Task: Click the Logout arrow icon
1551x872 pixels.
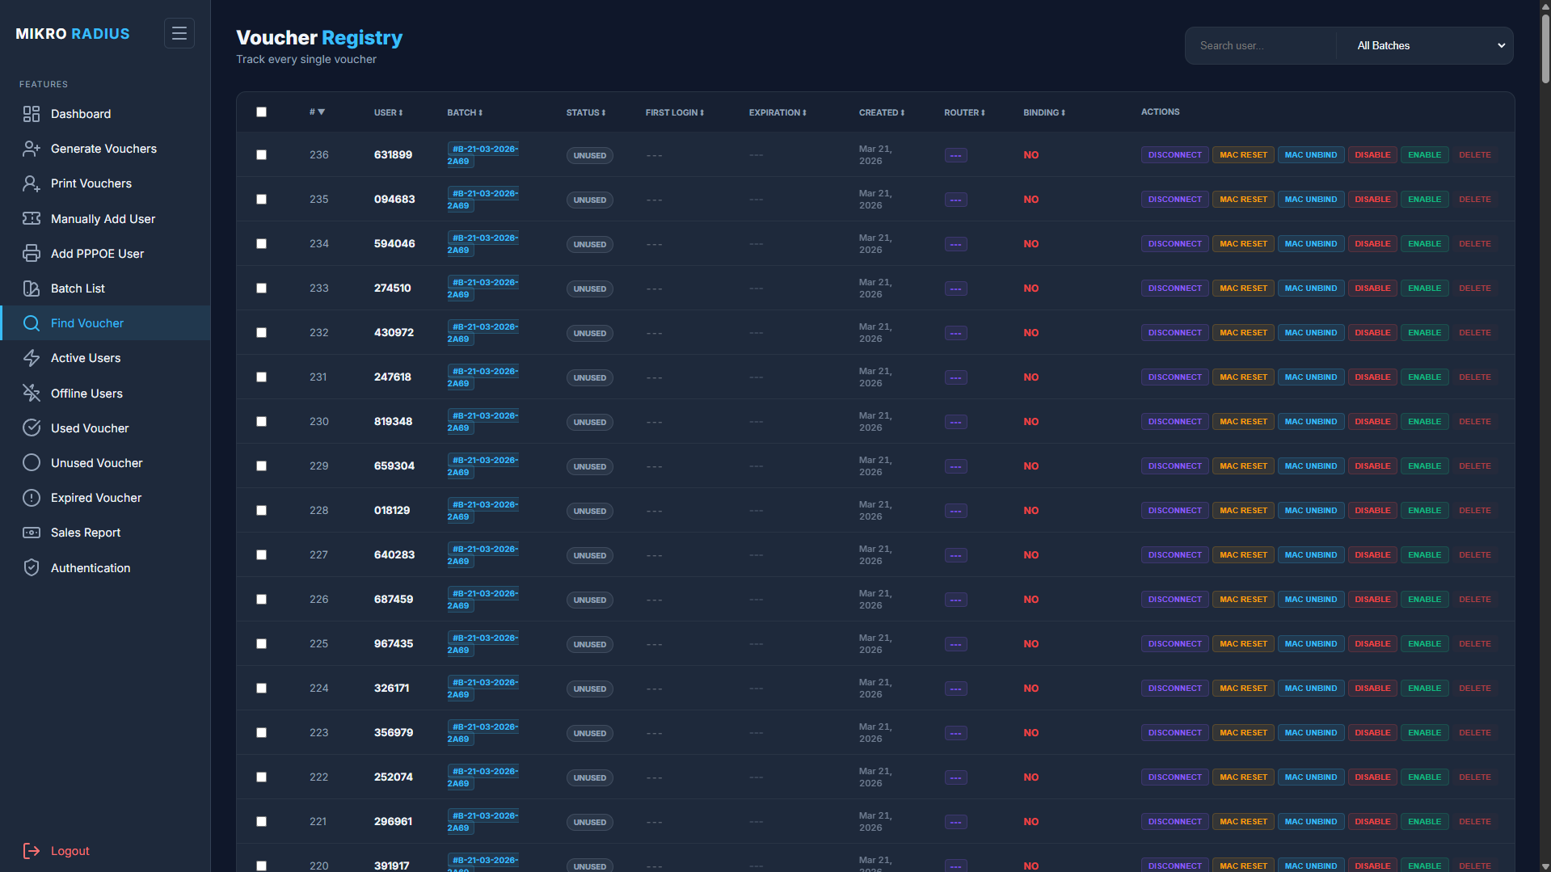Action: 32,850
